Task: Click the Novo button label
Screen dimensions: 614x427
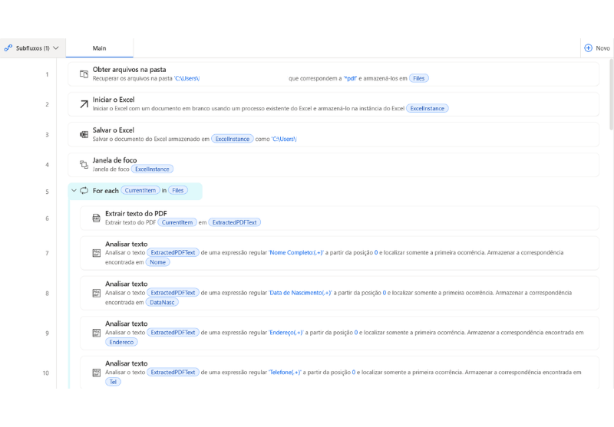Action: click(602, 48)
